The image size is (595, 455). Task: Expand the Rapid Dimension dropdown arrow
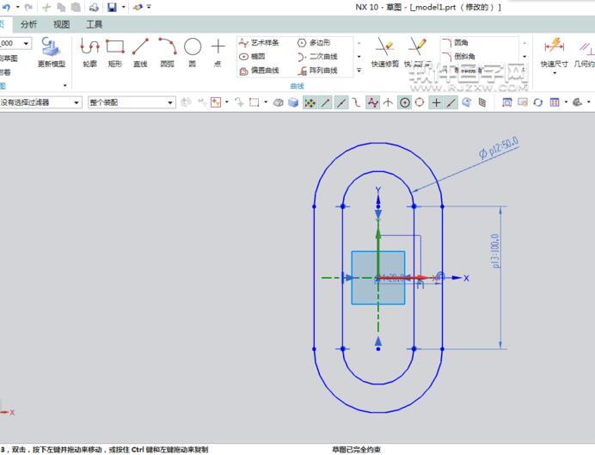(555, 72)
